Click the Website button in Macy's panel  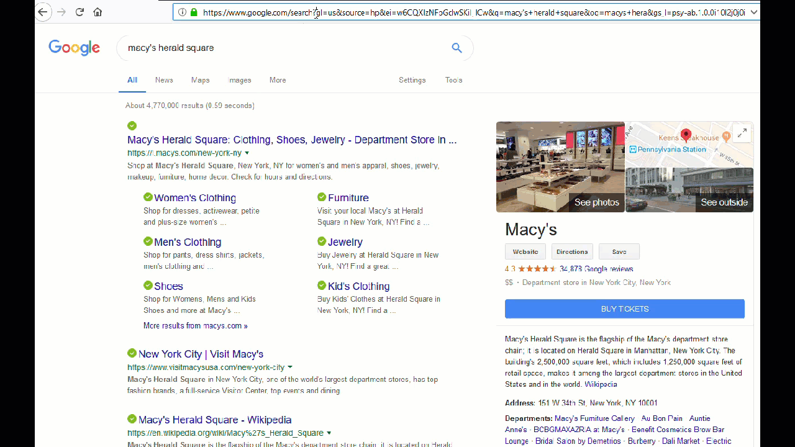coord(525,251)
